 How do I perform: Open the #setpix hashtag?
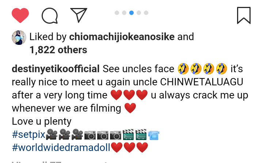pos(28,135)
